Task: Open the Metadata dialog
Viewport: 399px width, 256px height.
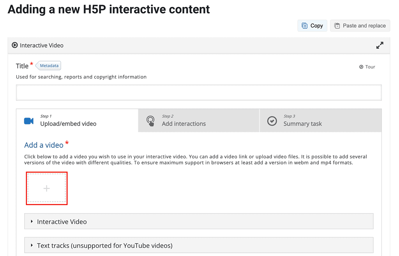Action: (48, 65)
